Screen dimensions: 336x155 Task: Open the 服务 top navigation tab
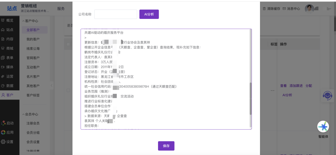(x=61, y=9)
